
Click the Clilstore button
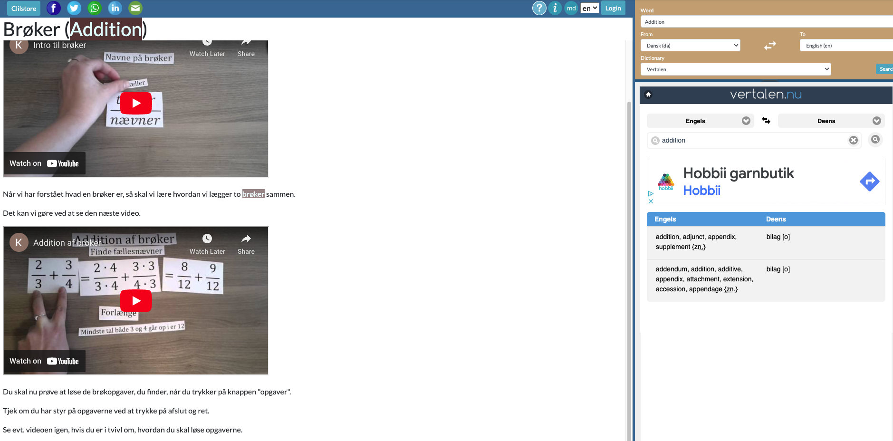(24, 8)
